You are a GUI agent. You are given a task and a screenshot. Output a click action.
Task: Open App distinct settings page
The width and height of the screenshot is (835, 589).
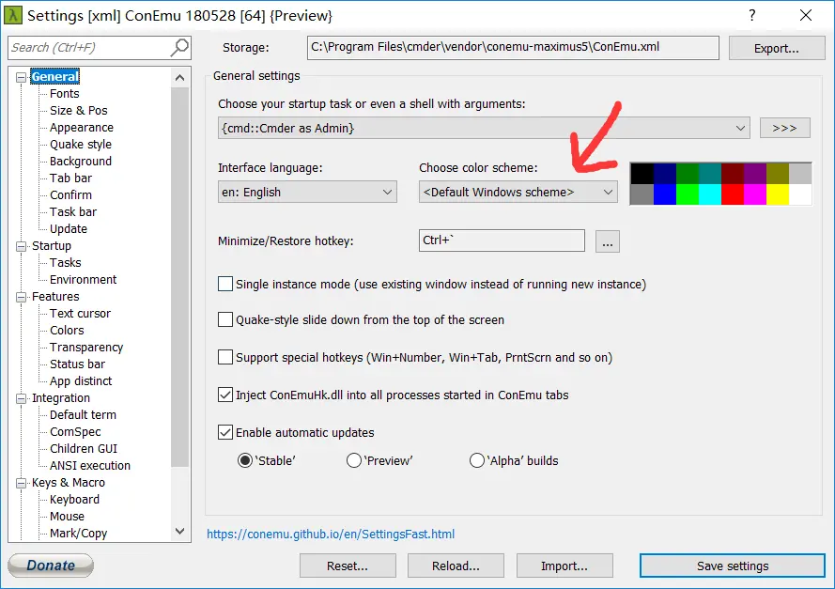click(x=81, y=381)
